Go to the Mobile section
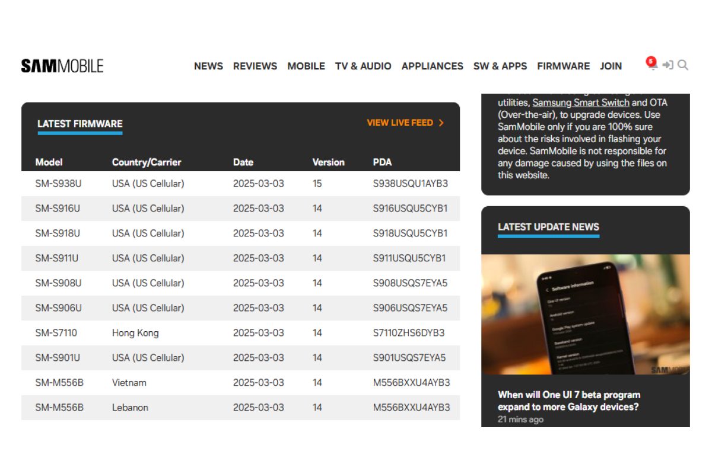712x474 pixels. [306, 66]
